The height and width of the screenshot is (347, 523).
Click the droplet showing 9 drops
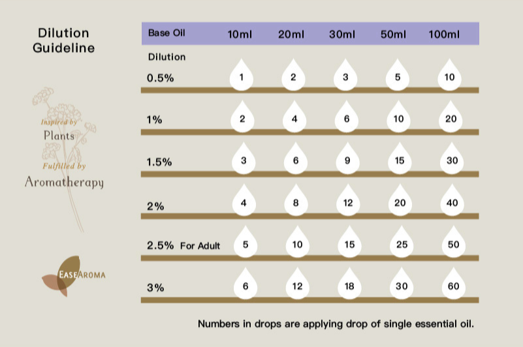(x=345, y=161)
